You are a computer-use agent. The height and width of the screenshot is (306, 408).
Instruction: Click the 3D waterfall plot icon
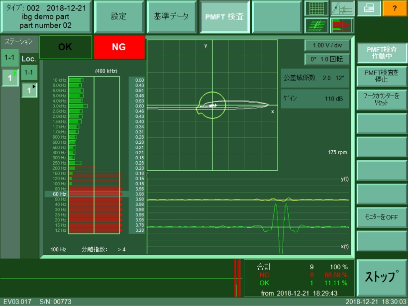[317, 25]
